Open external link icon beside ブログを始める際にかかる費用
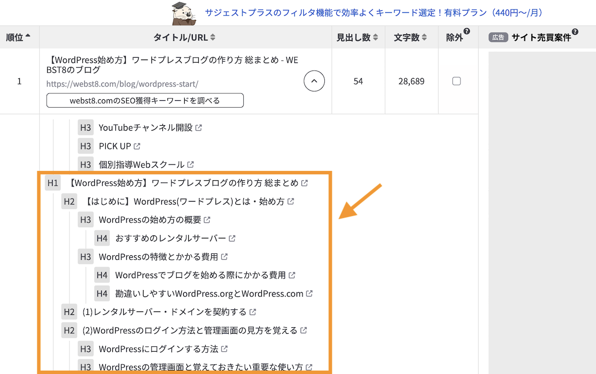The width and height of the screenshot is (596, 374). 292,275
